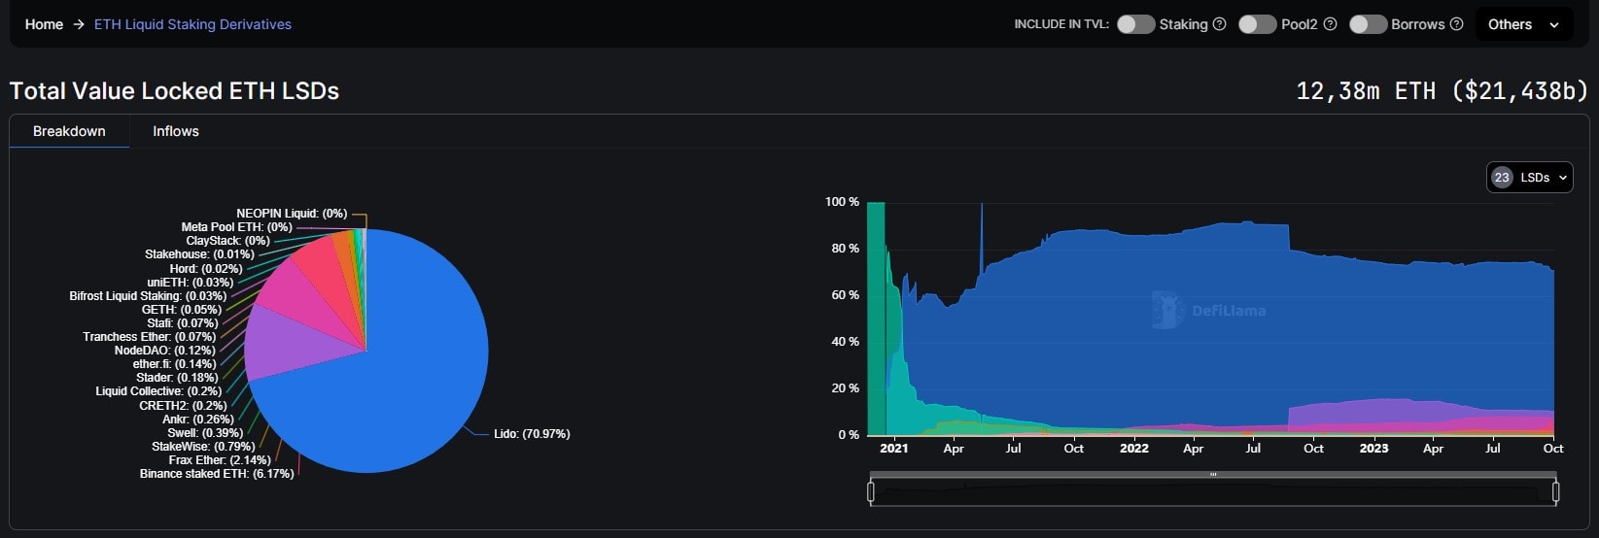Click the top grip of the range slider
The height and width of the screenshot is (538, 1599).
click(1213, 475)
